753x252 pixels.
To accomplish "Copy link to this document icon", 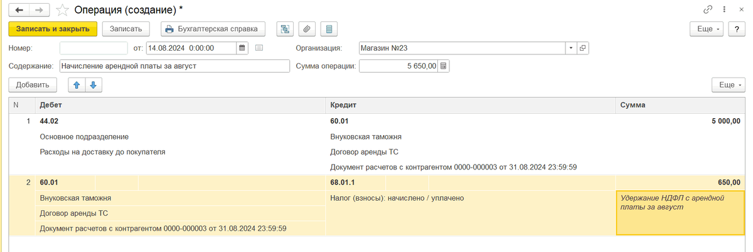I will [x=708, y=10].
